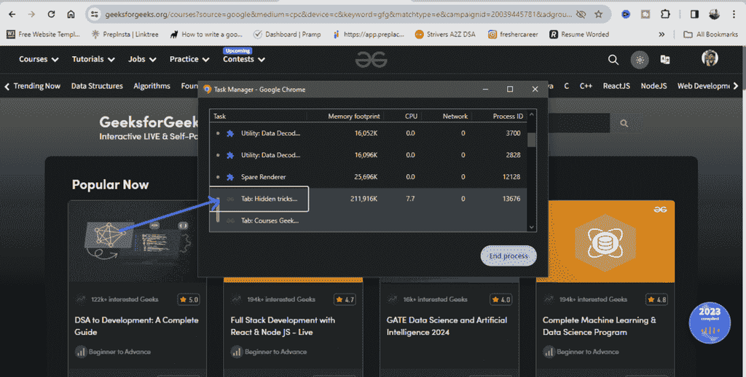Sort Task Manager by Memory footprint
Viewport: 746px width, 377px height.
(353, 116)
